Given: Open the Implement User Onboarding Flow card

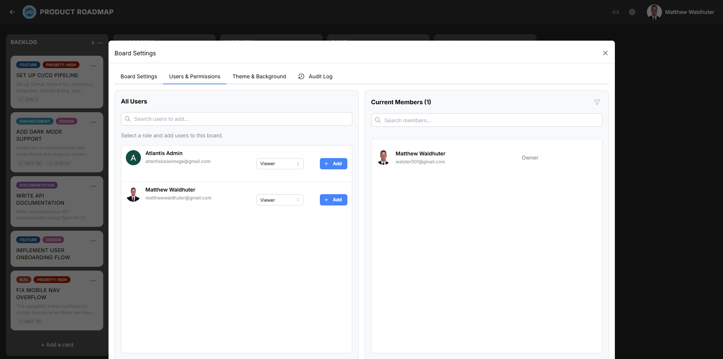Looking at the screenshot, I should (x=57, y=249).
